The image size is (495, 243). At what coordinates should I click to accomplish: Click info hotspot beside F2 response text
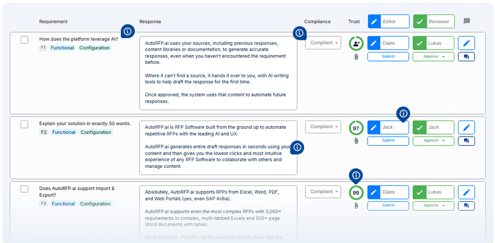pyautogui.click(x=297, y=147)
